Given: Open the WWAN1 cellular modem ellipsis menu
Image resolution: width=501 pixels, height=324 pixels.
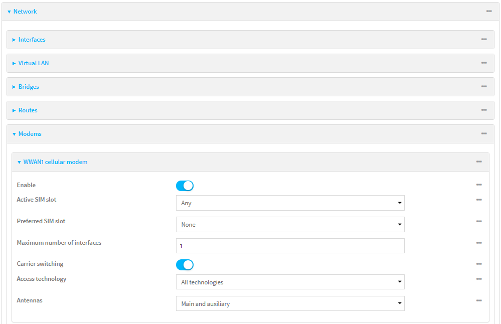Looking at the screenshot, I should tap(480, 162).
